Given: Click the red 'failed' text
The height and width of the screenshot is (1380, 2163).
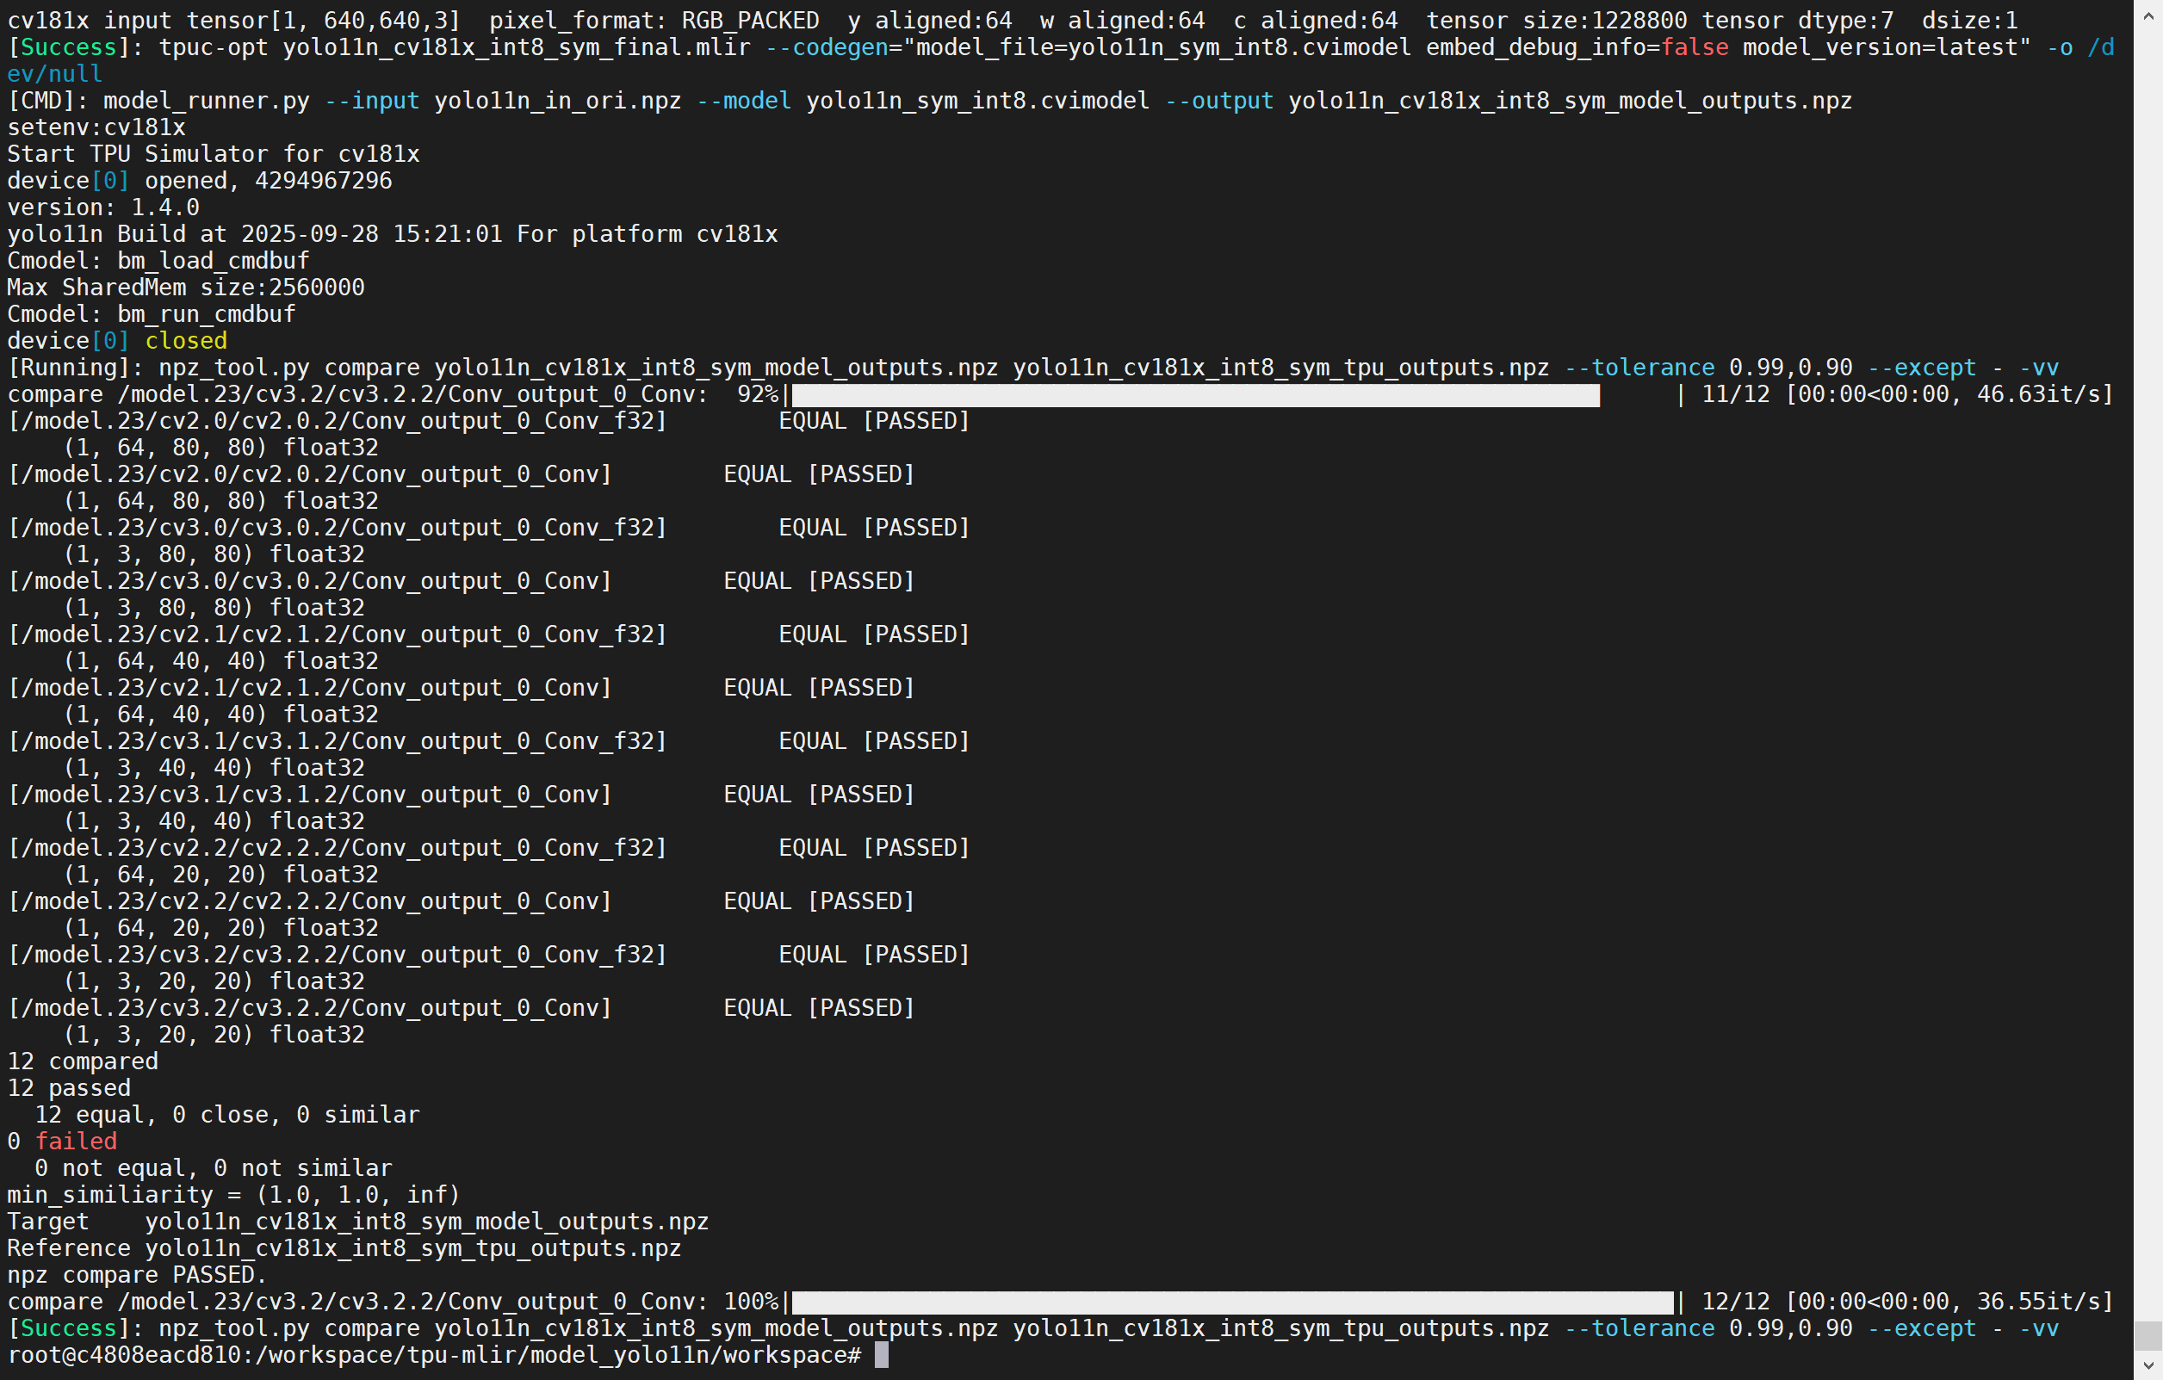Looking at the screenshot, I should (77, 1142).
